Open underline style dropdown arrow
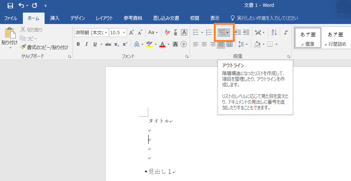Image resolution: width=351 pixels, height=181 pixels. coord(101,45)
